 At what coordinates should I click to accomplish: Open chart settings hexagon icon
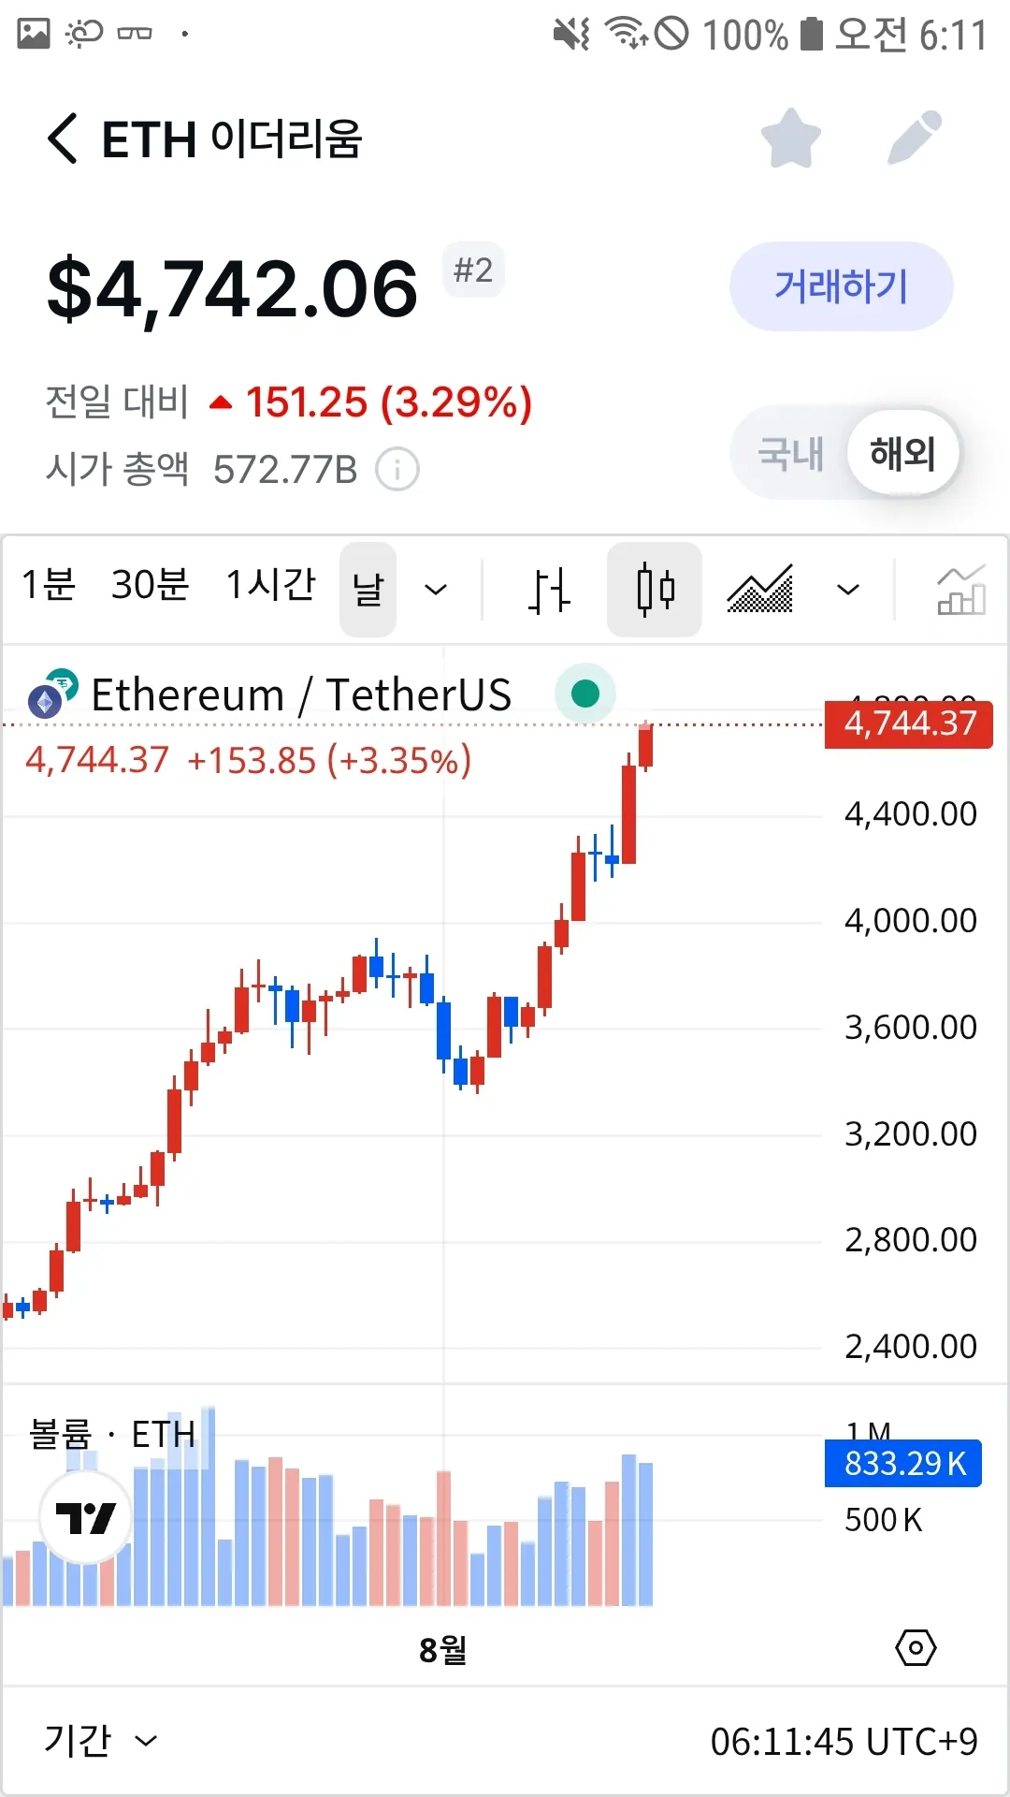pyautogui.click(x=916, y=1647)
